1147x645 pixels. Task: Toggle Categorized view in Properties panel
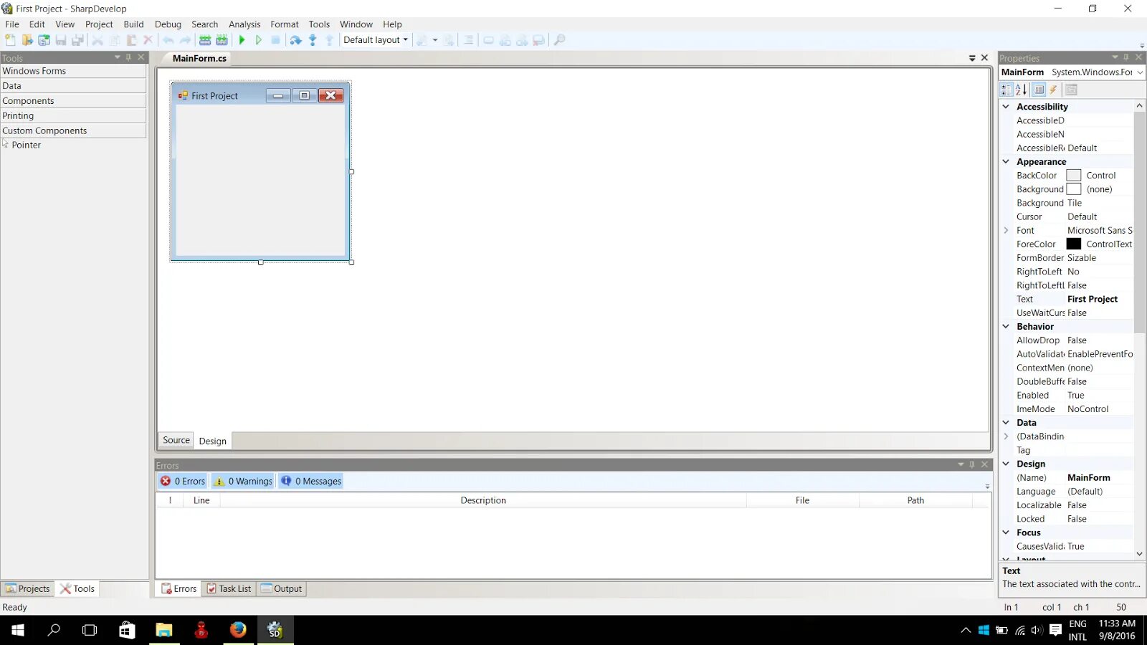point(1006,90)
